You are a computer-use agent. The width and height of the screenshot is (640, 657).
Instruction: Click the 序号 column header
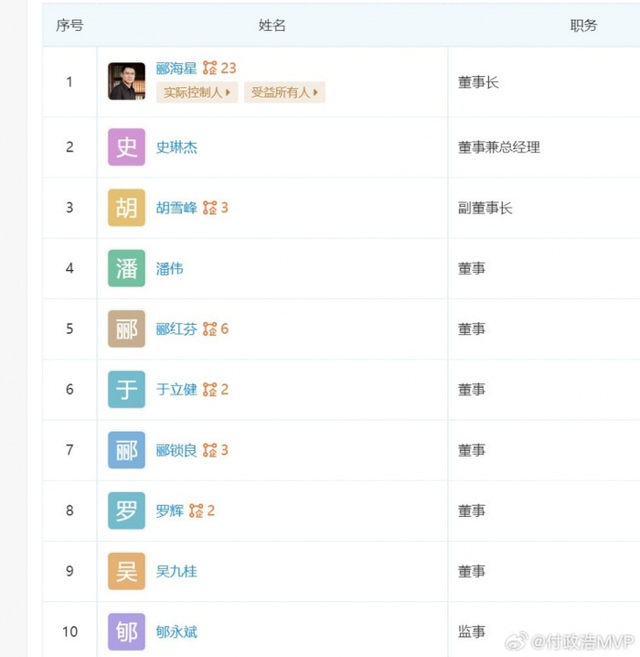pos(69,25)
